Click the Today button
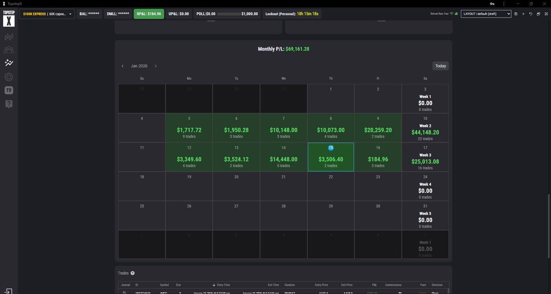Screen dimensions: 551x294 point(440,66)
